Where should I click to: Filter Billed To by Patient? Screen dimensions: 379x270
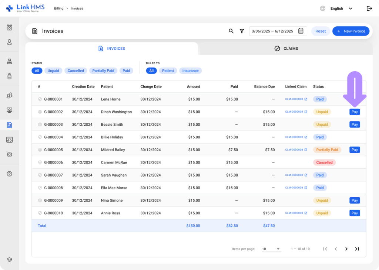(x=168, y=71)
